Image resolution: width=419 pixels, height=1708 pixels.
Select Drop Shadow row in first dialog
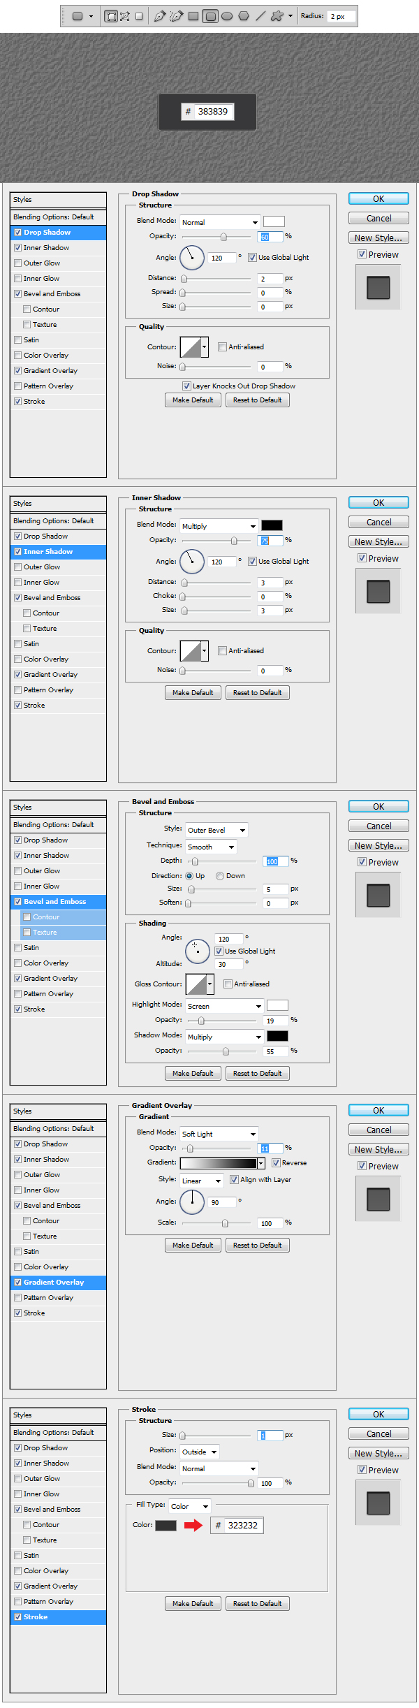point(59,233)
